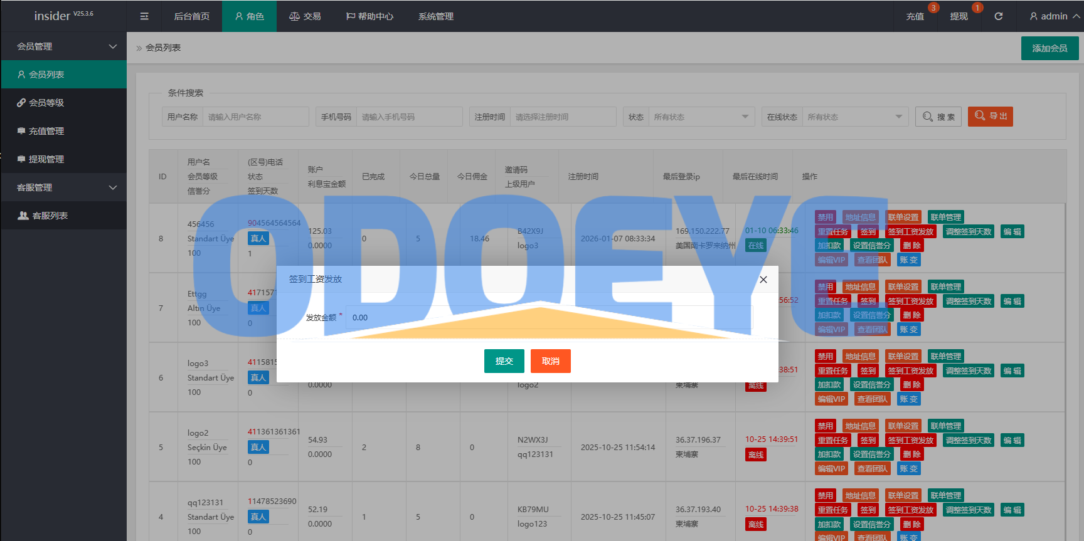The height and width of the screenshot is (541, 1084).
Task: Switch to the 交易 top tab
Action: [305, 16]
